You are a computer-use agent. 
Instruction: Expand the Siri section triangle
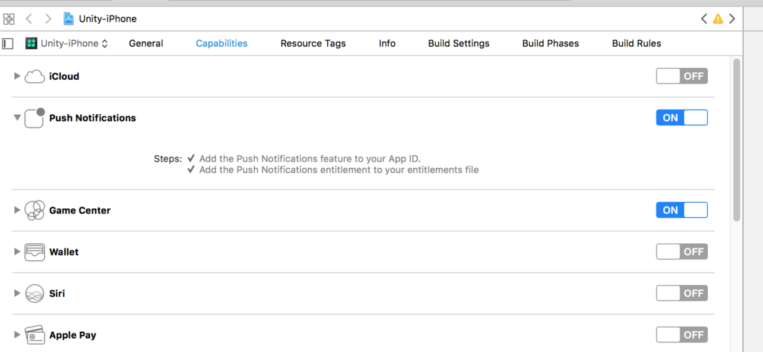click(x=17, y=293)
